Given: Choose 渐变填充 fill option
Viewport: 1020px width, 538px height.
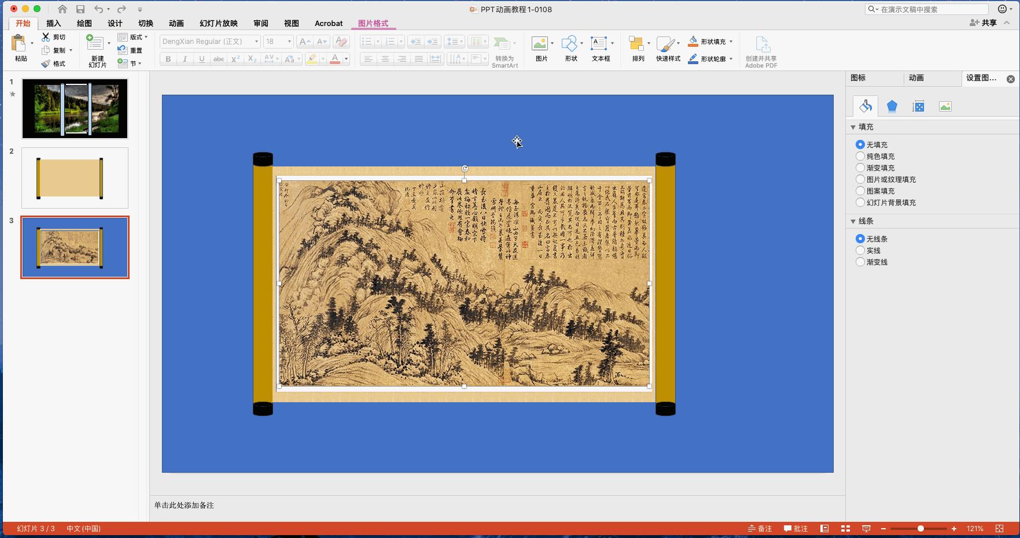Looking at the screenshot, I should tap(860, 168).
